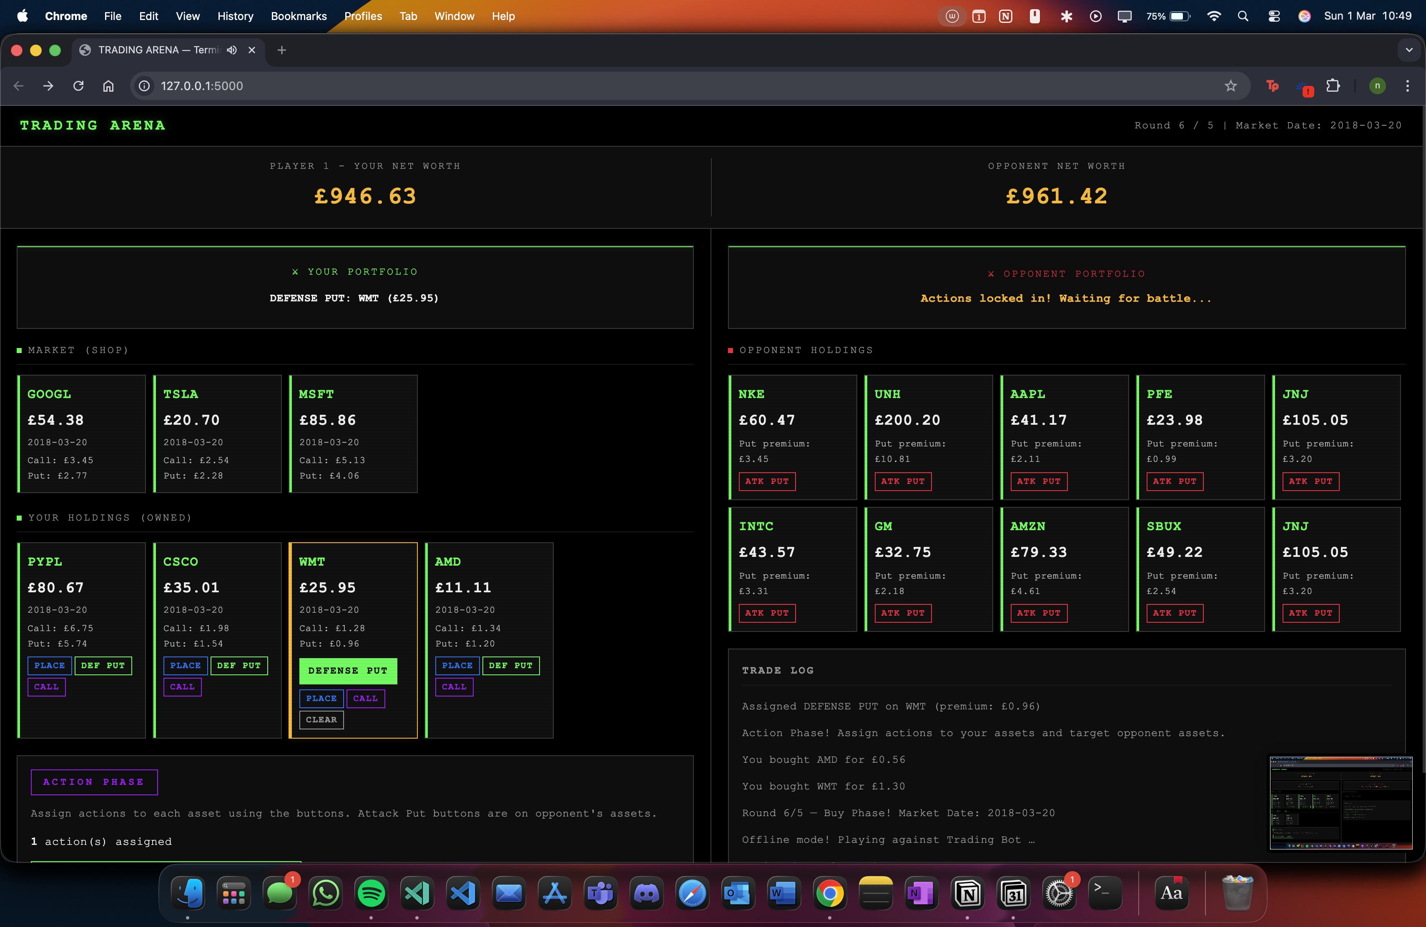Expand the tab search chevron at top right
The height and width of the screenshot is (927, 1426).
coord(1408,50)
